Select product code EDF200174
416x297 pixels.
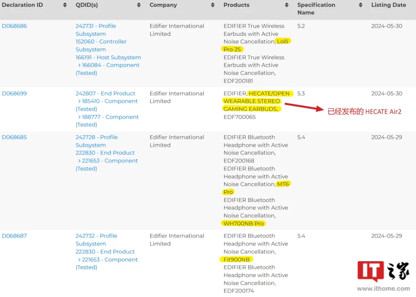coord(239,291)
